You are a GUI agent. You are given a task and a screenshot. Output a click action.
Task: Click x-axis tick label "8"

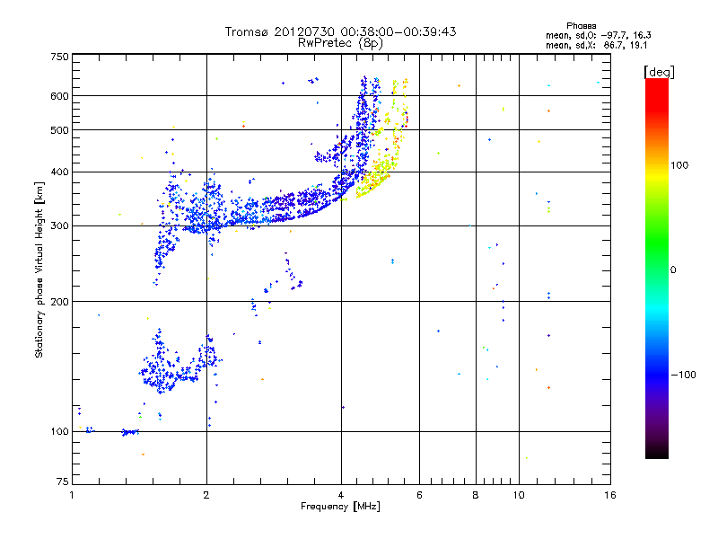click(476, 495)
